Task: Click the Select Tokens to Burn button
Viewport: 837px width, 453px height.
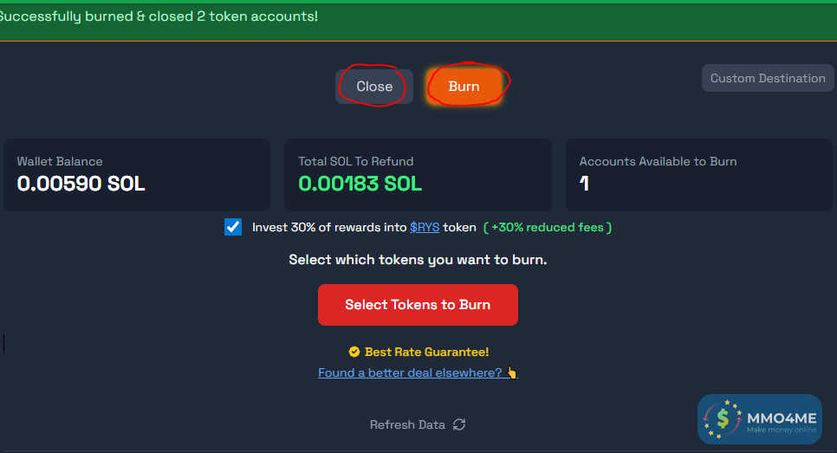Action: (x=418, y=305)
